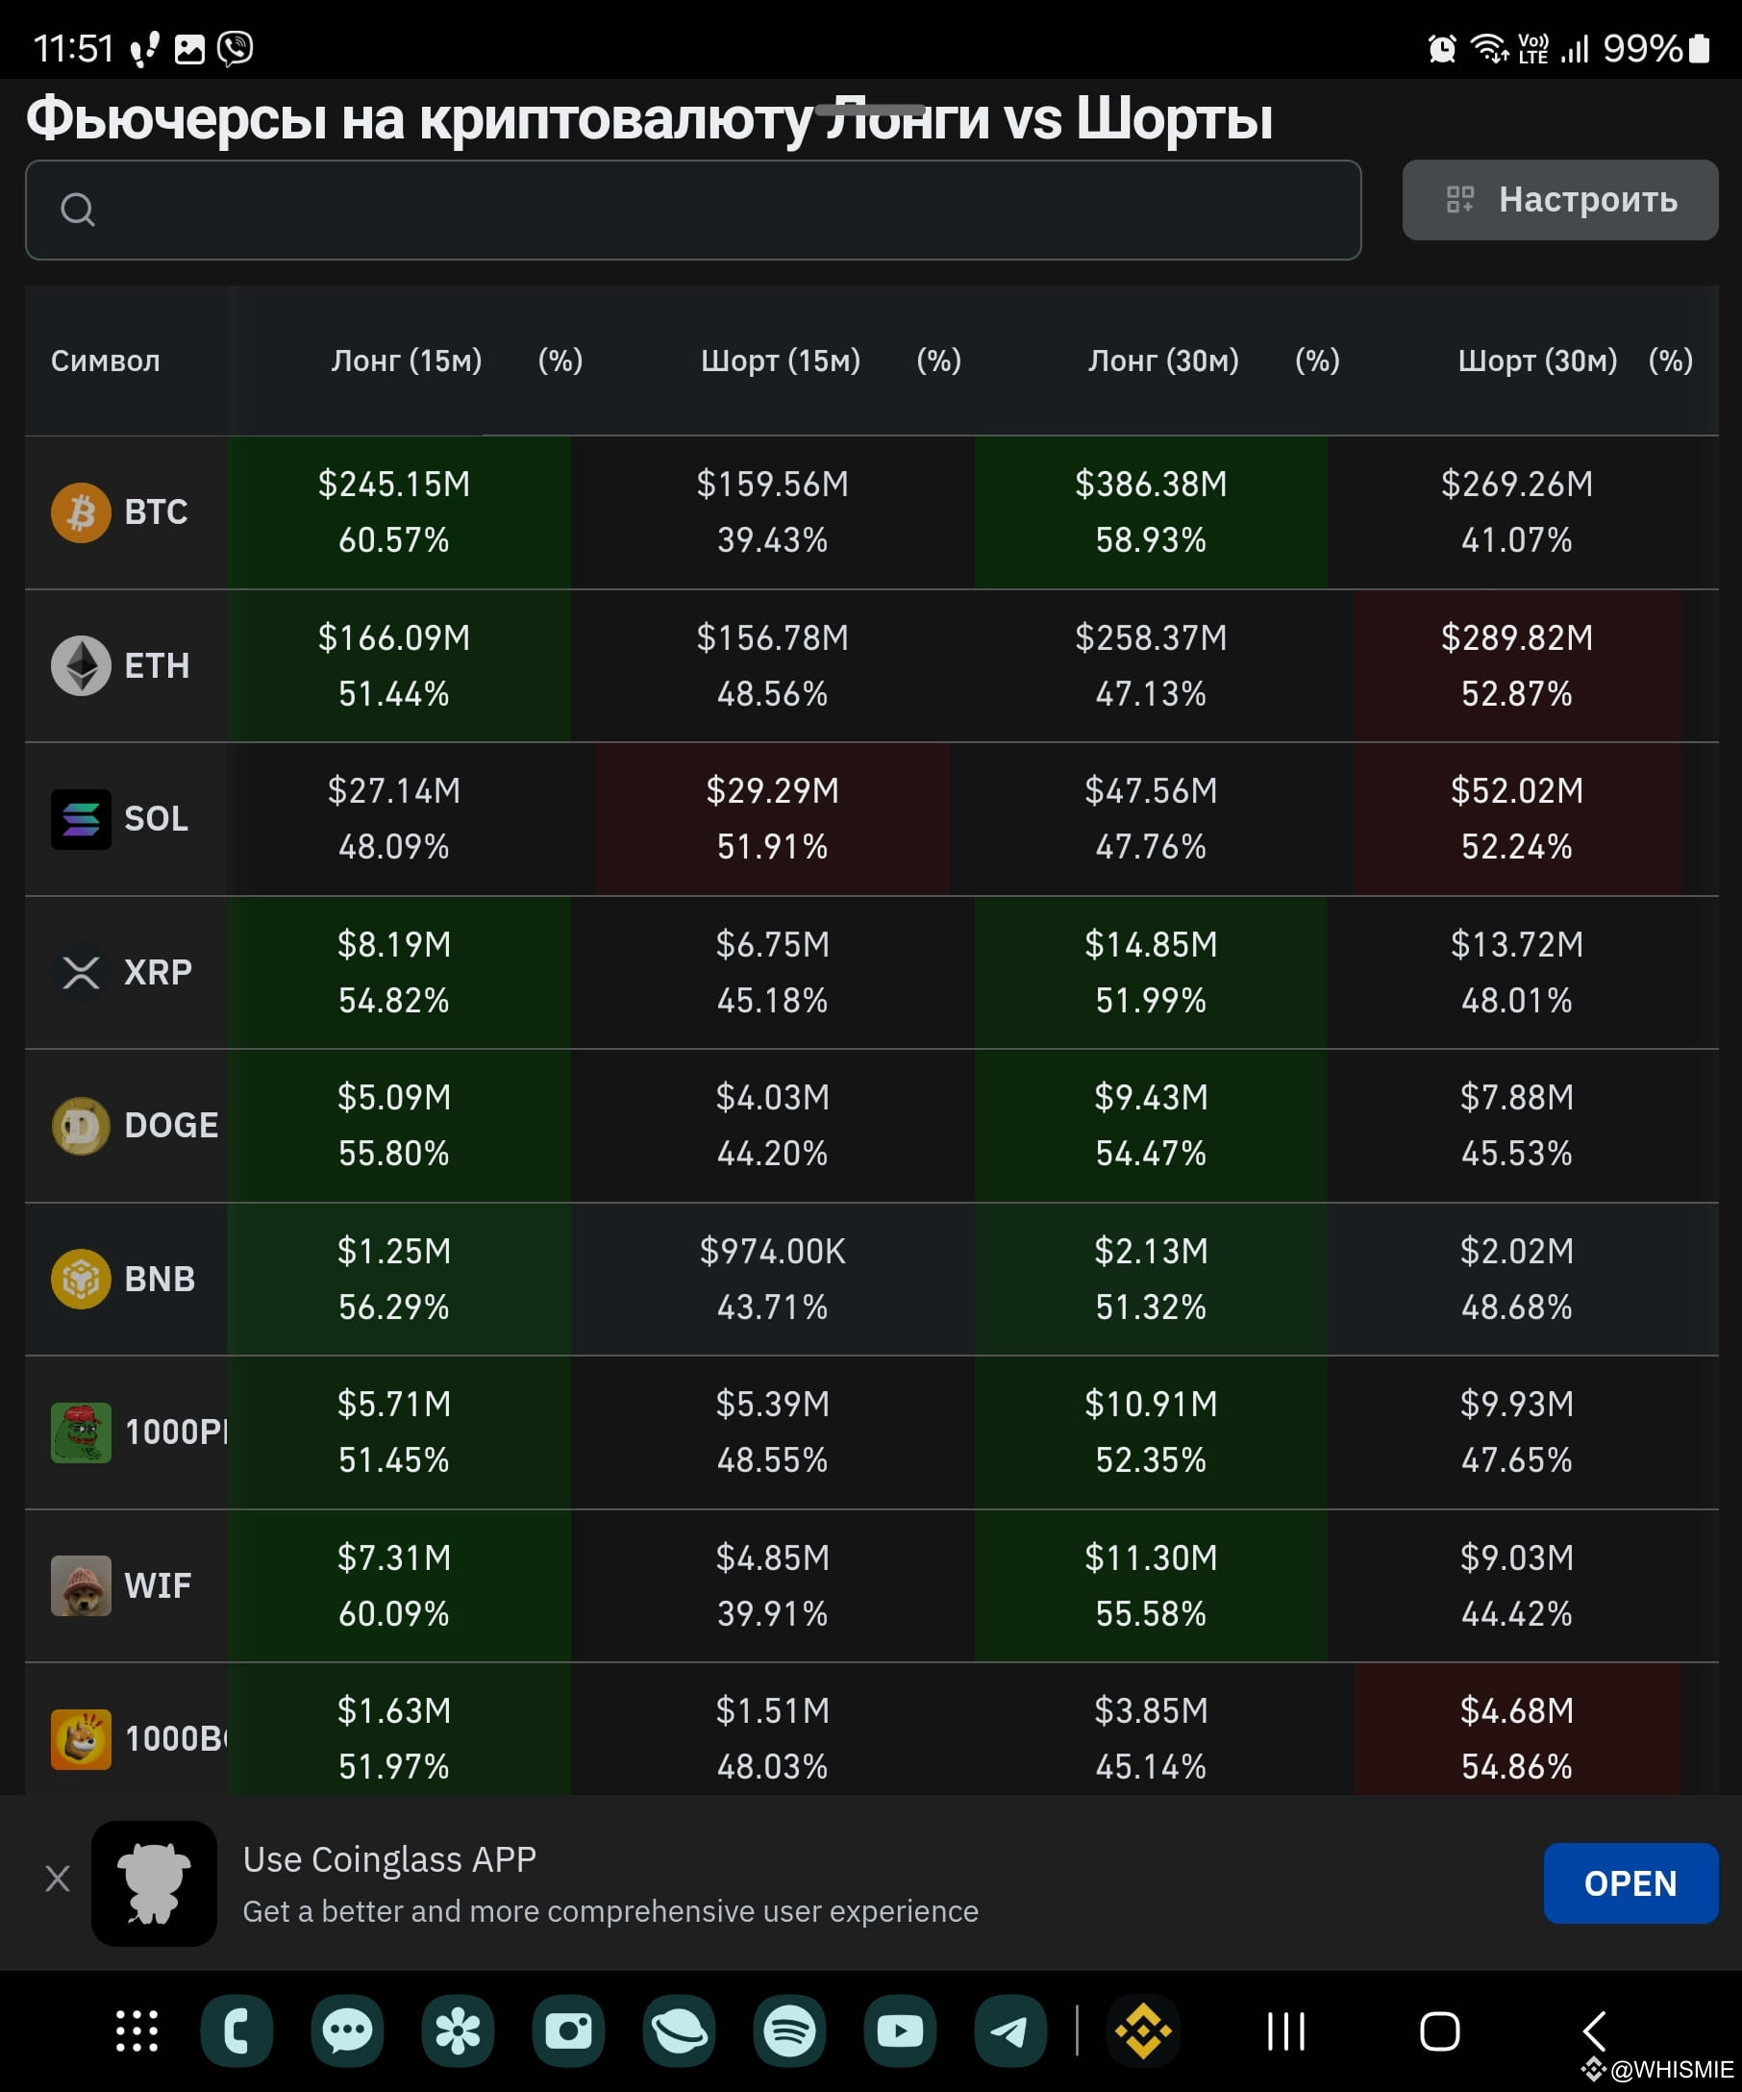Image resolution: width=1742 pixels, height=2092 pixels.
Task: Select the SOL coin icon
Action: (x=81, y=819)
